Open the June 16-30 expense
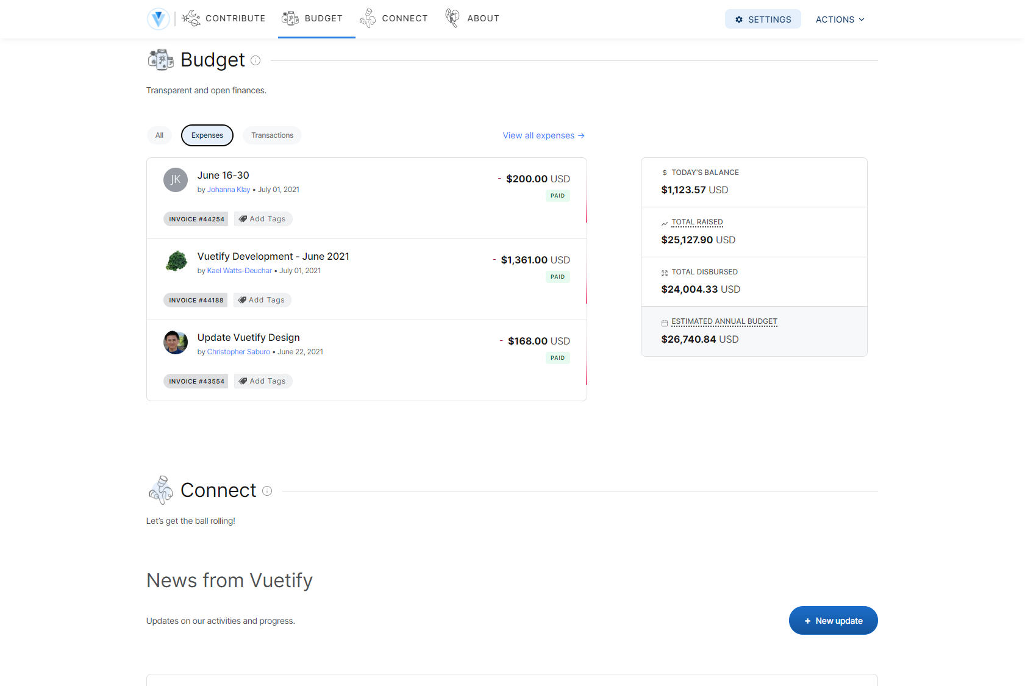The image size is (1025, 686). point(223,176)
